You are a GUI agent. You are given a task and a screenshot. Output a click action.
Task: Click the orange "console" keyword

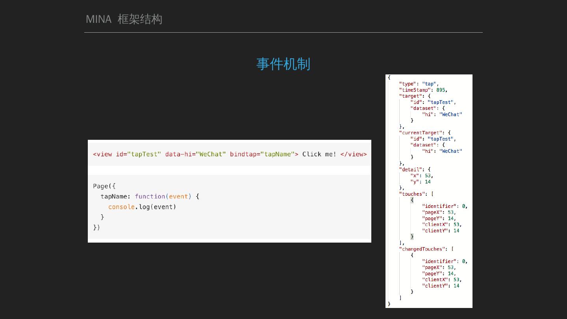(121, 207)
